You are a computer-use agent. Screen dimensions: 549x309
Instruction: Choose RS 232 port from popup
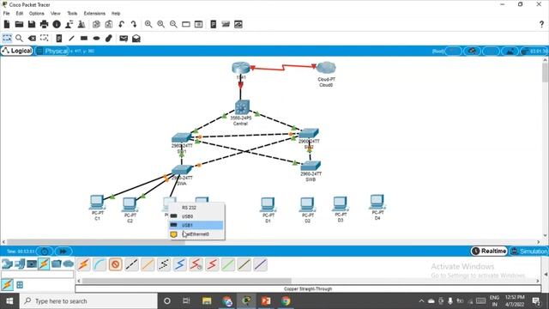pos(196,208)
